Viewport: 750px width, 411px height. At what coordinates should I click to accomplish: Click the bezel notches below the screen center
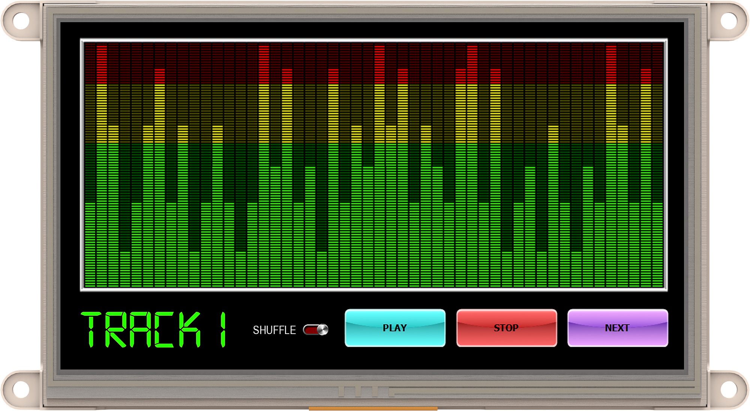point(366,391)
